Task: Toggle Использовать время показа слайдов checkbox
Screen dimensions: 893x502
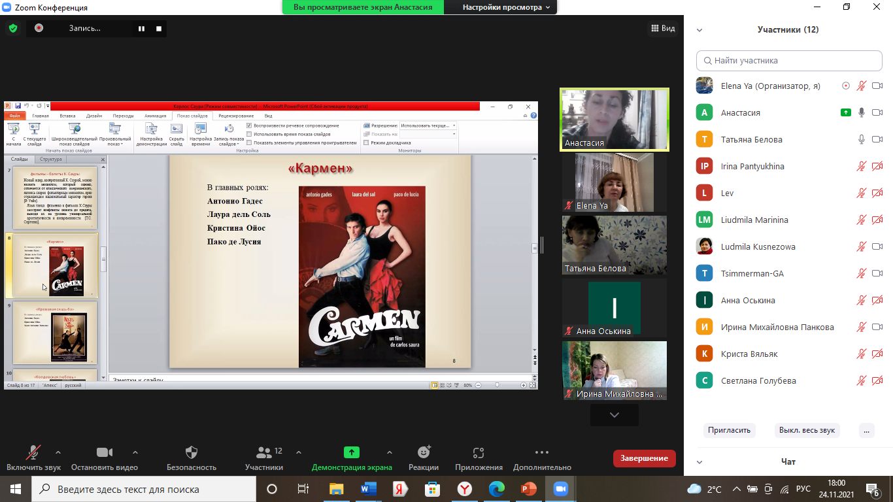Action: (249, 134)
